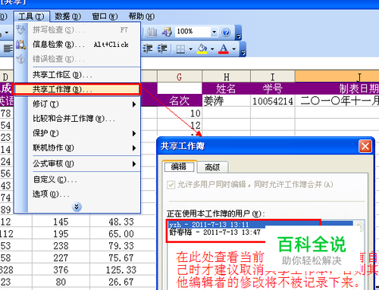
Task: Click cell with value 376
Action: pyautogui.click(x=61, y=270)
